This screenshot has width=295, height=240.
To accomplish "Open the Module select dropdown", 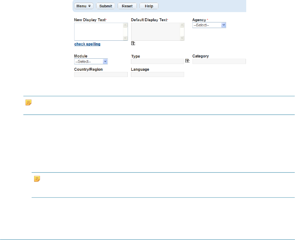I will (x=91, y=62).
